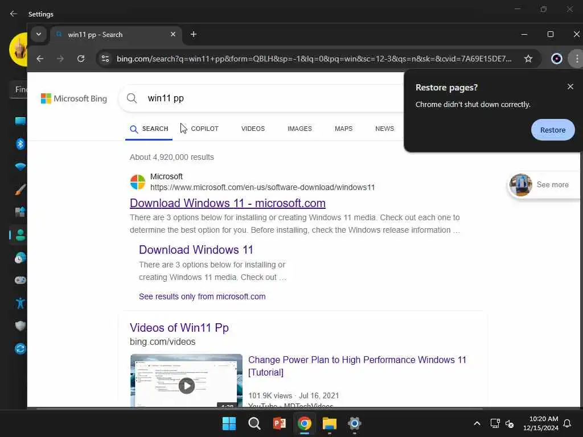Open Windows Update in Settings sidebar
The height and width of the screenshot is (437, 583).
(20, 349)
